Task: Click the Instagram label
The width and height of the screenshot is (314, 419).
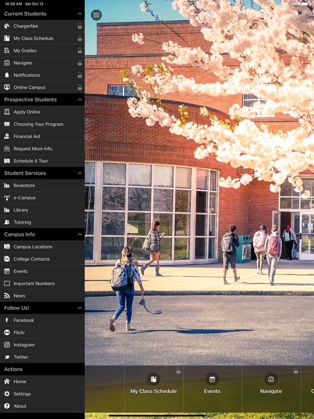Action: (24, 345)
